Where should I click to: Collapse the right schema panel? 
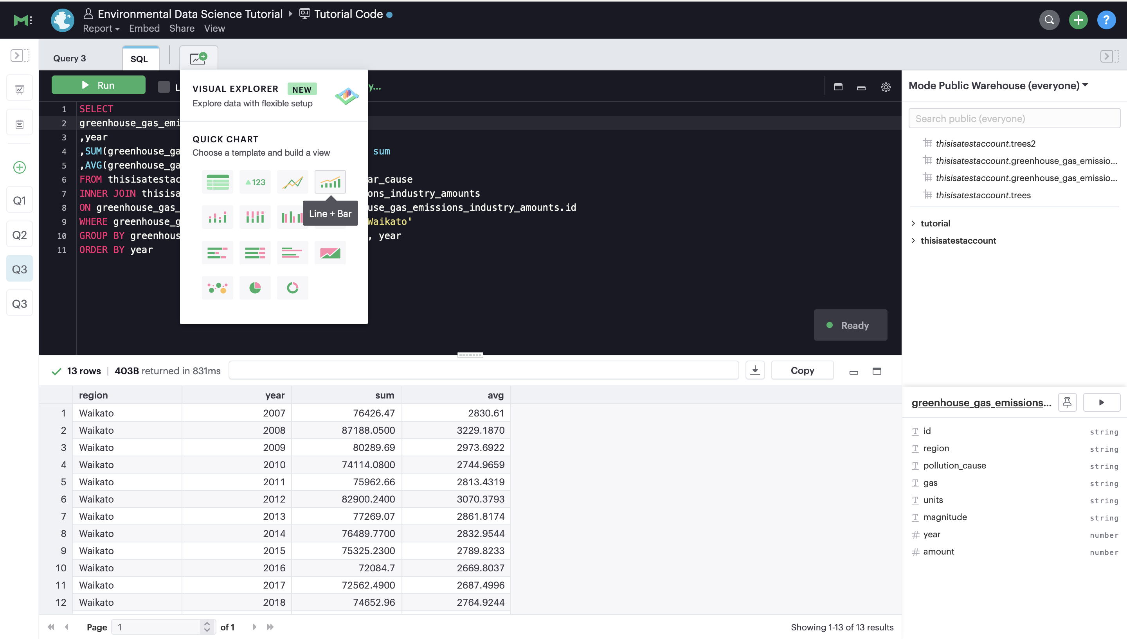(1109, 56)
